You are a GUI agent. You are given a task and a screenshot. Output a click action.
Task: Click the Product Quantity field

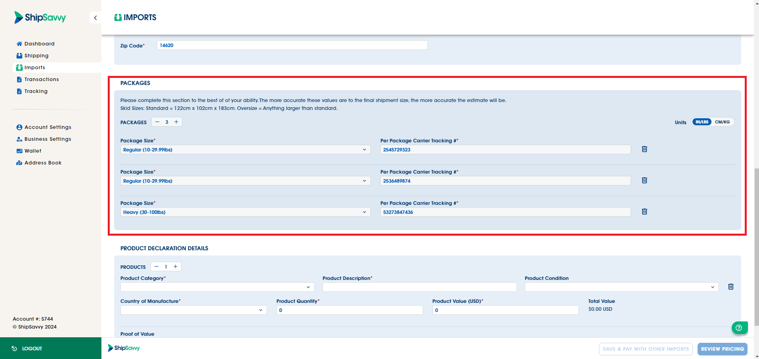coord(349,310)
